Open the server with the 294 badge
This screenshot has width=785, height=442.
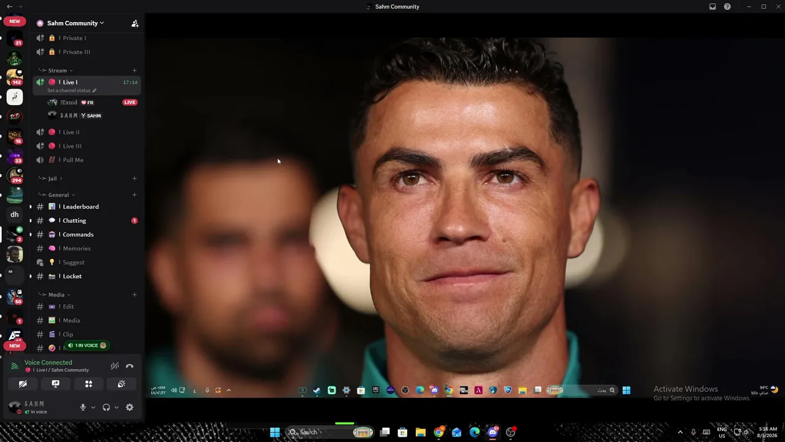(x=15, y=176)
